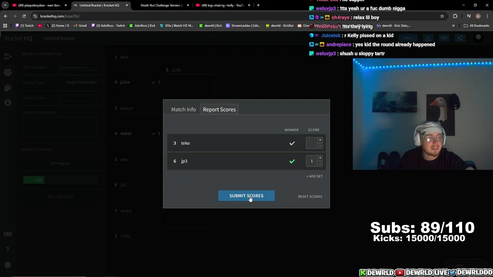This screenshot has width=493, height=277.
Task: Open the AdinRoss | Kick bookmark
Action: pos(143,26)
